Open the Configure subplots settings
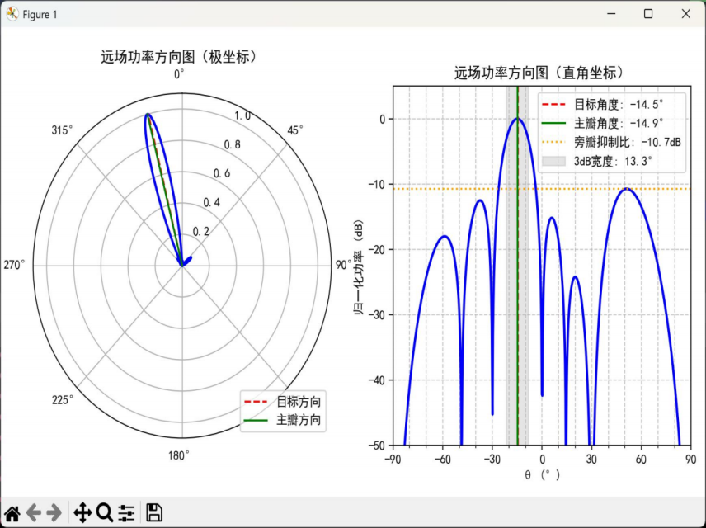 (126, 512)
